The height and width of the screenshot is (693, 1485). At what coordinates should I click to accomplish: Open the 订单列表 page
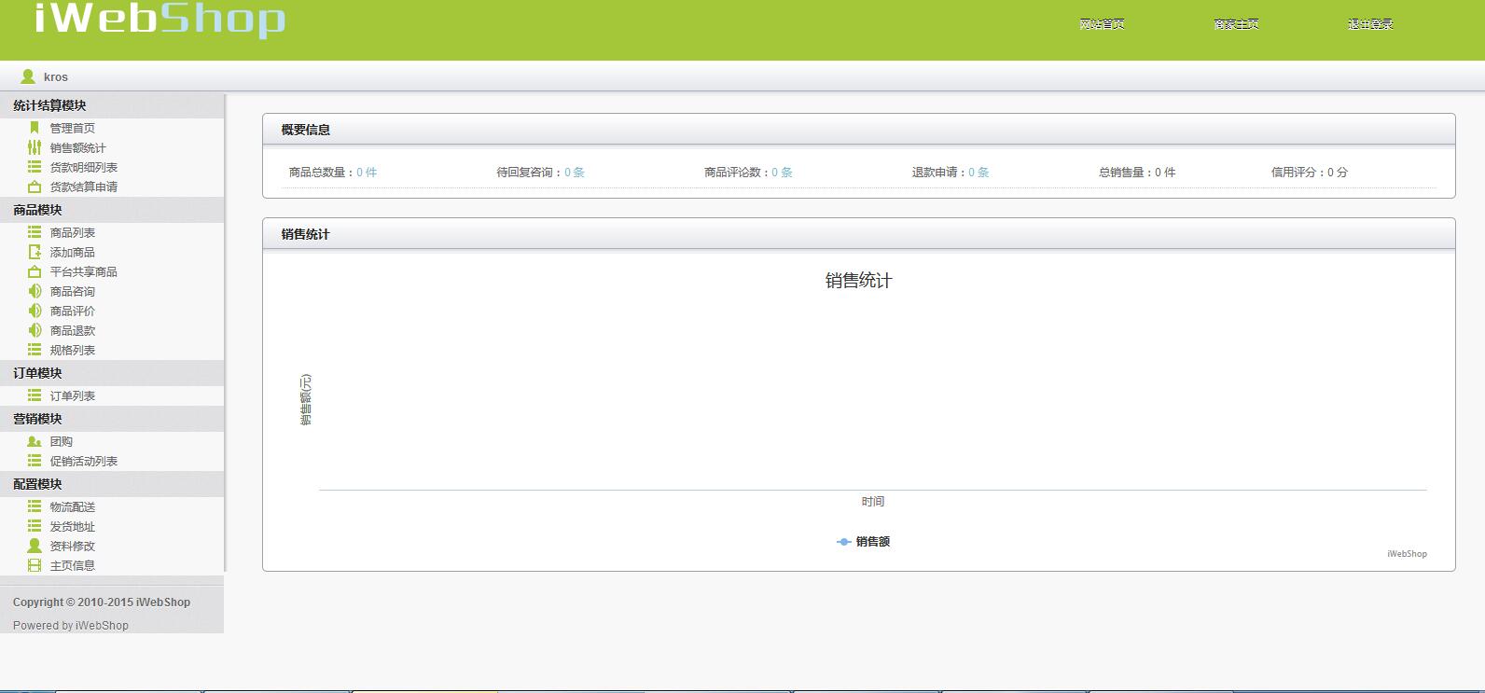click(x=73, y=395)
